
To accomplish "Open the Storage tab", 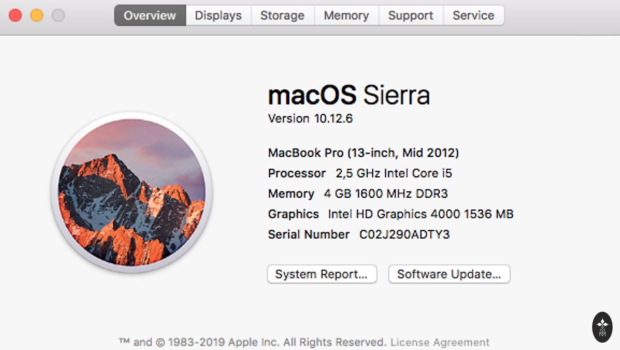I will (x=282, y=15).
